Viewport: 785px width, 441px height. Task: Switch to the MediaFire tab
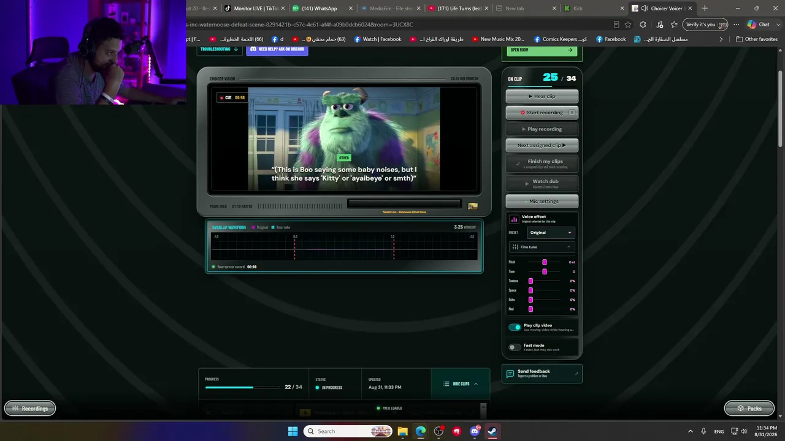pyautogui.click(x=389, y=9)
